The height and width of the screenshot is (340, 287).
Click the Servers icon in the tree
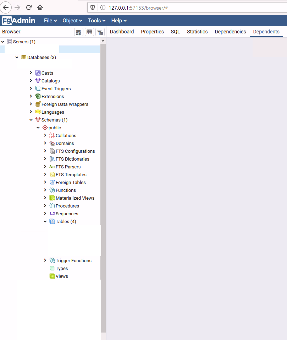(10, 42)
